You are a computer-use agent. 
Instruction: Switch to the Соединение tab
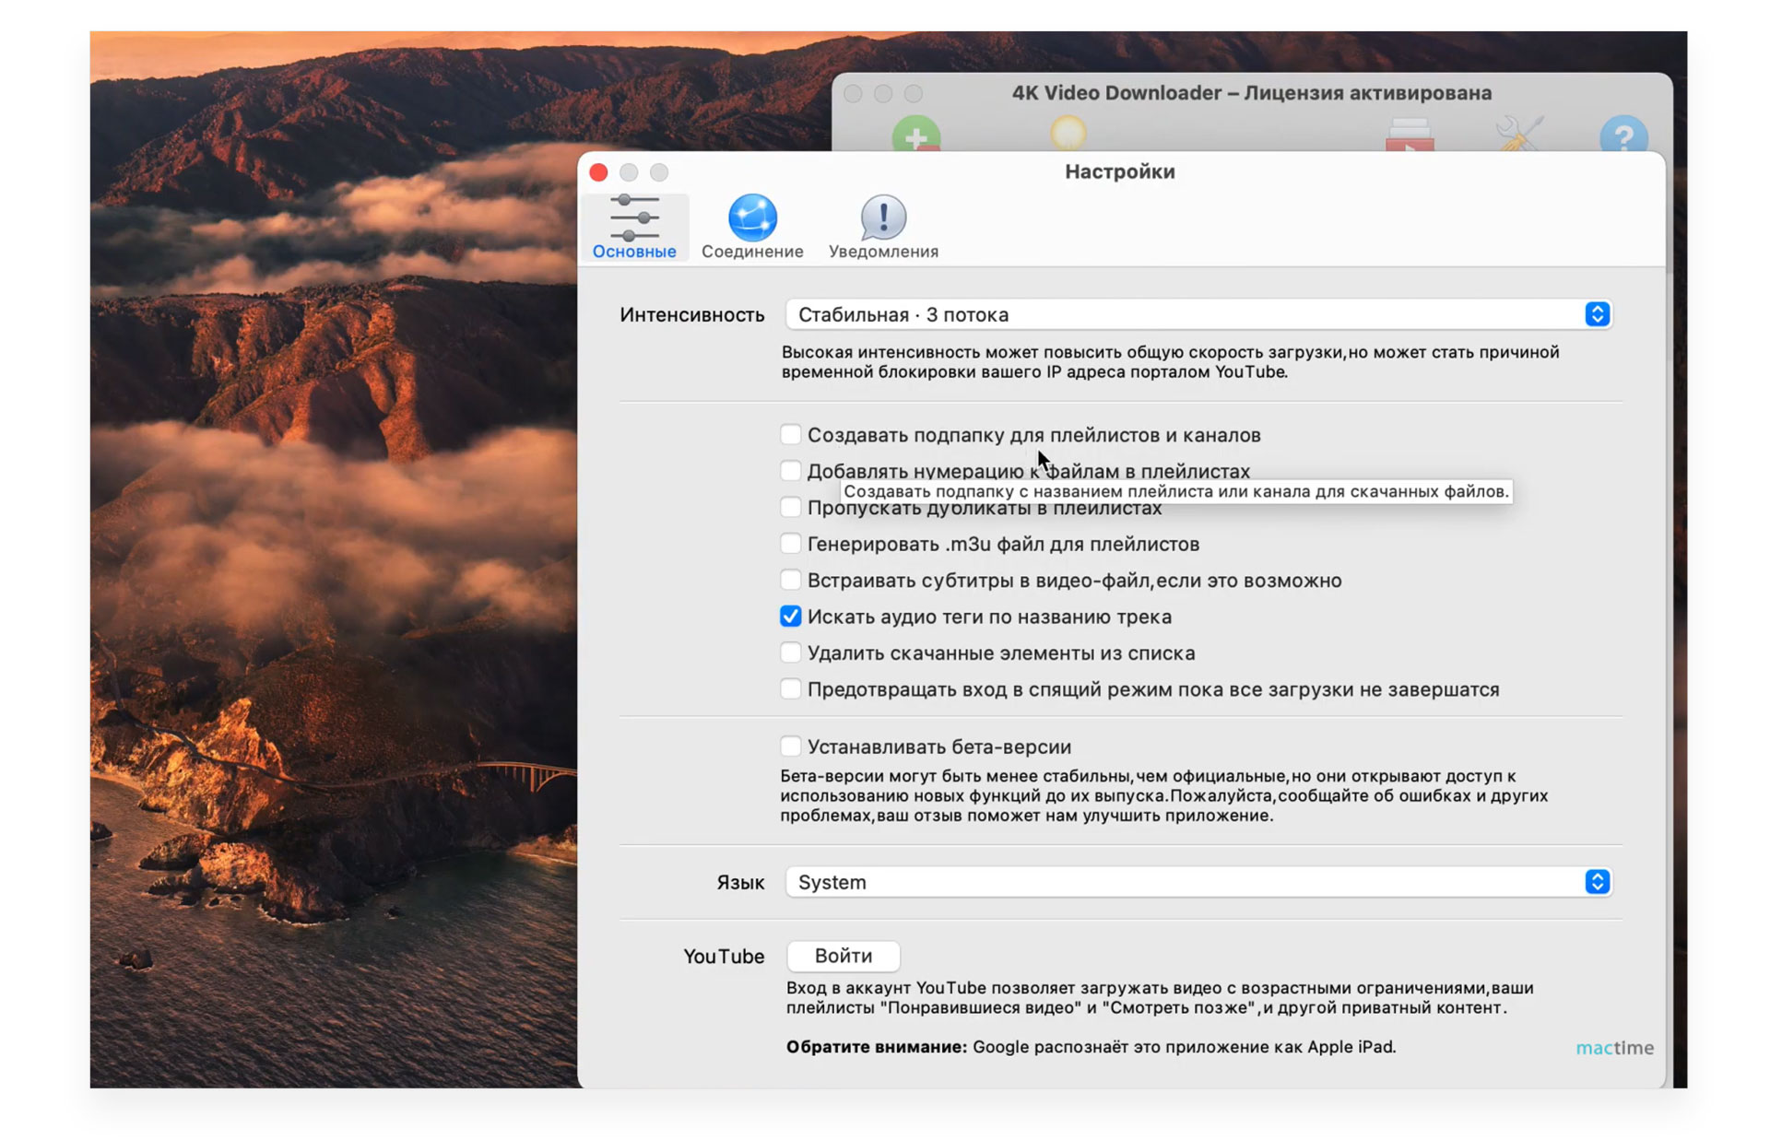(752, 227)
